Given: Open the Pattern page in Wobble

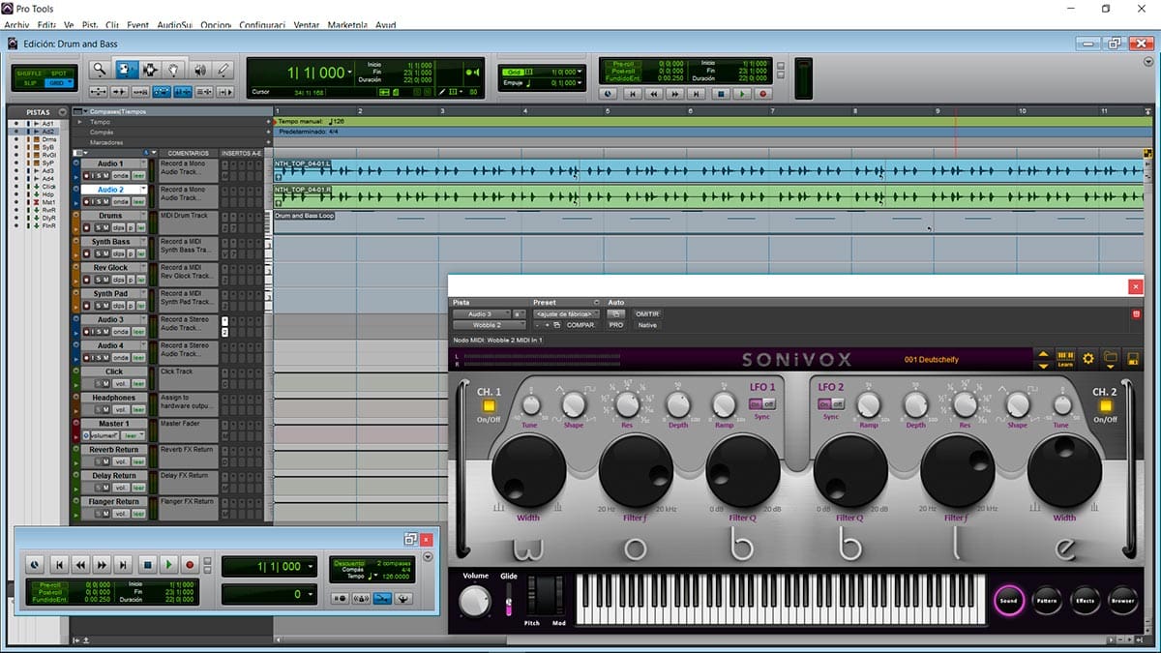Looking at the screenshot, I should click(x=1047, y=601).
